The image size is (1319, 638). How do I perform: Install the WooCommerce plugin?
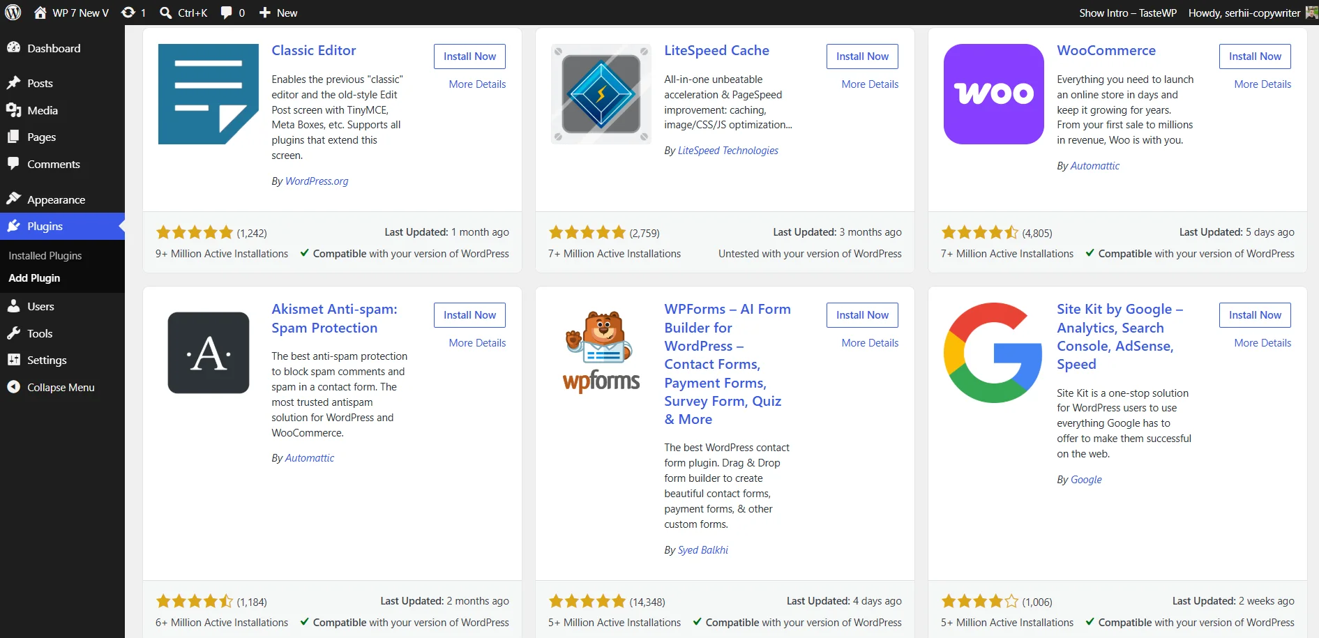click(1255, 56)
